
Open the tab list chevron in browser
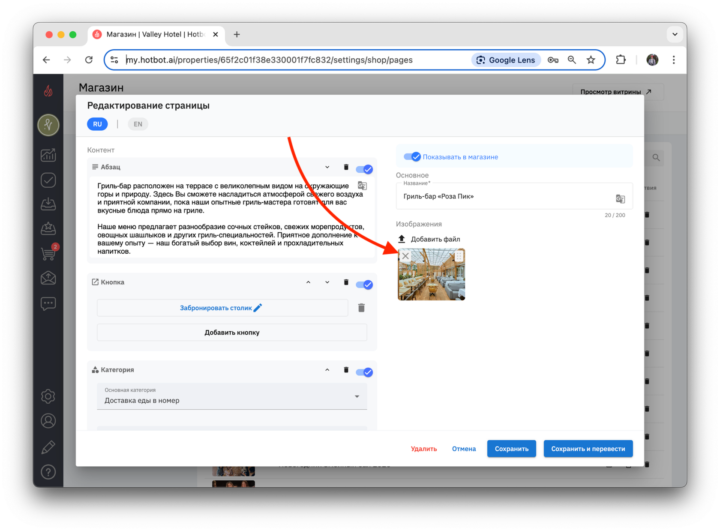(x=675, y=34)
